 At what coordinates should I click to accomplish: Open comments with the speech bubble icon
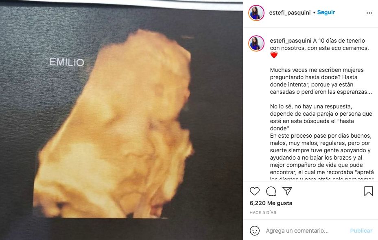point(271,191)
